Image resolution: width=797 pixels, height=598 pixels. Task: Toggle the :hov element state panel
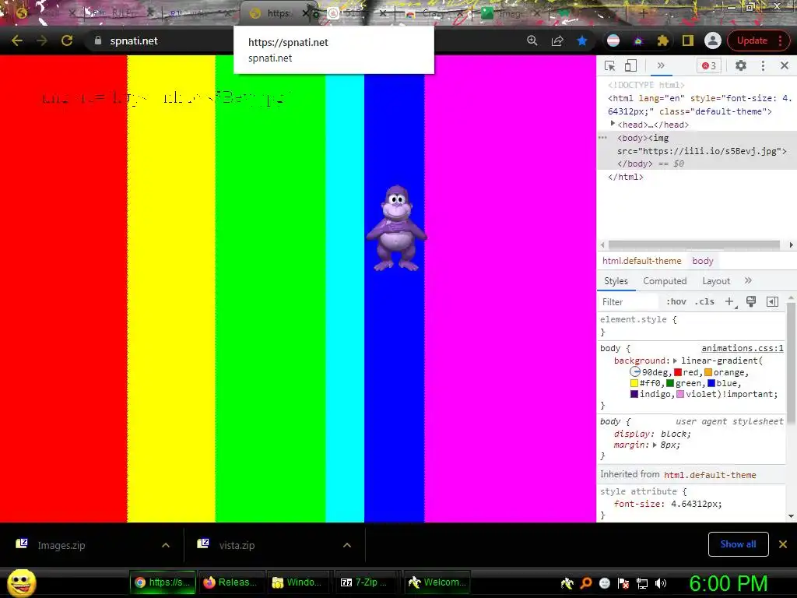click(x=676, y=301)
